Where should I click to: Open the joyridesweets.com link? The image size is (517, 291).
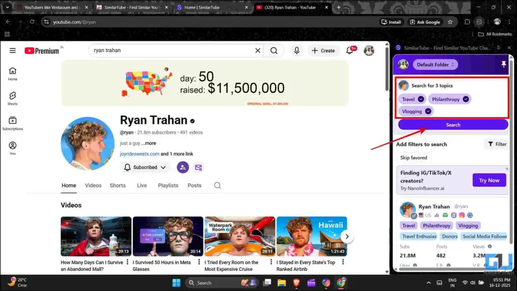[139, 154]
